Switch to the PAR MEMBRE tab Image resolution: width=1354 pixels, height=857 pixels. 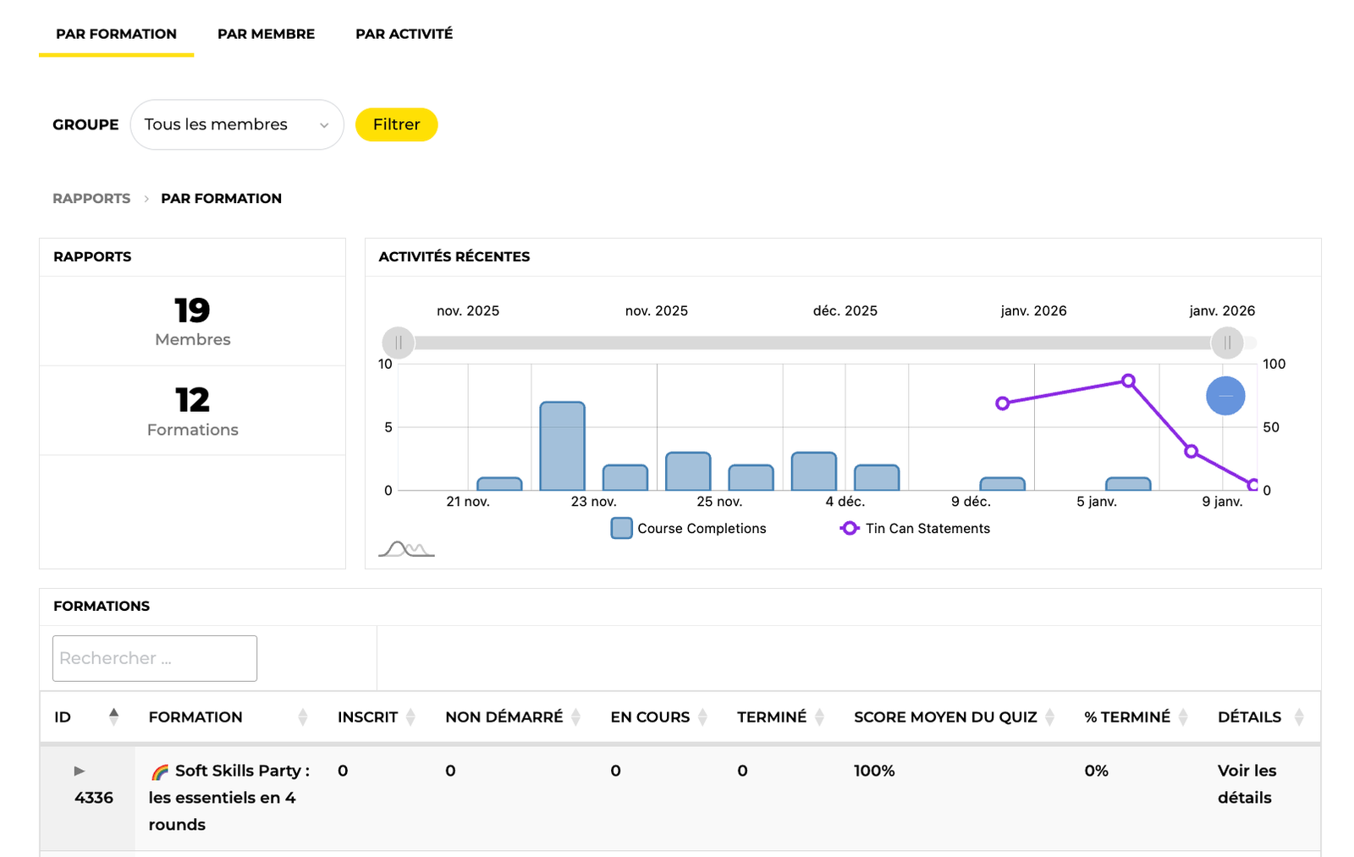pyautogui.click(x=266, y=34)
